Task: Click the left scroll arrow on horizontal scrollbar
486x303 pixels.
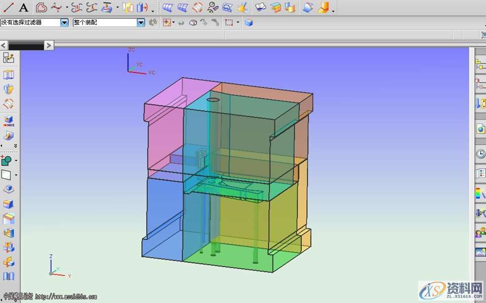Action: click(x=4, y=45)
